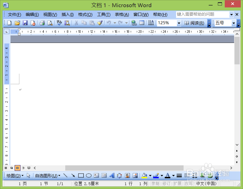The width and height of the screenshot is (243, 189).
Task: Choose line style icon on drawing toolbar
Action: click(x=179, y=176)
